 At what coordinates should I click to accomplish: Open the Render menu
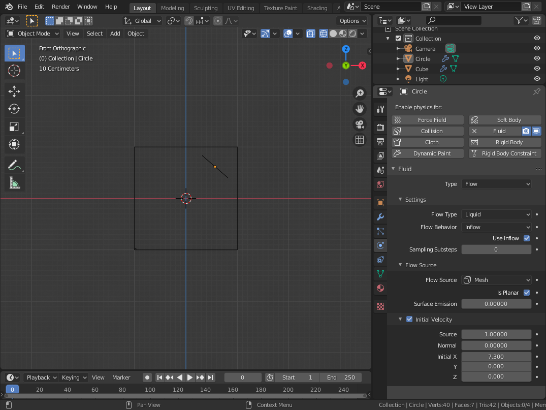tap(60, 7)
